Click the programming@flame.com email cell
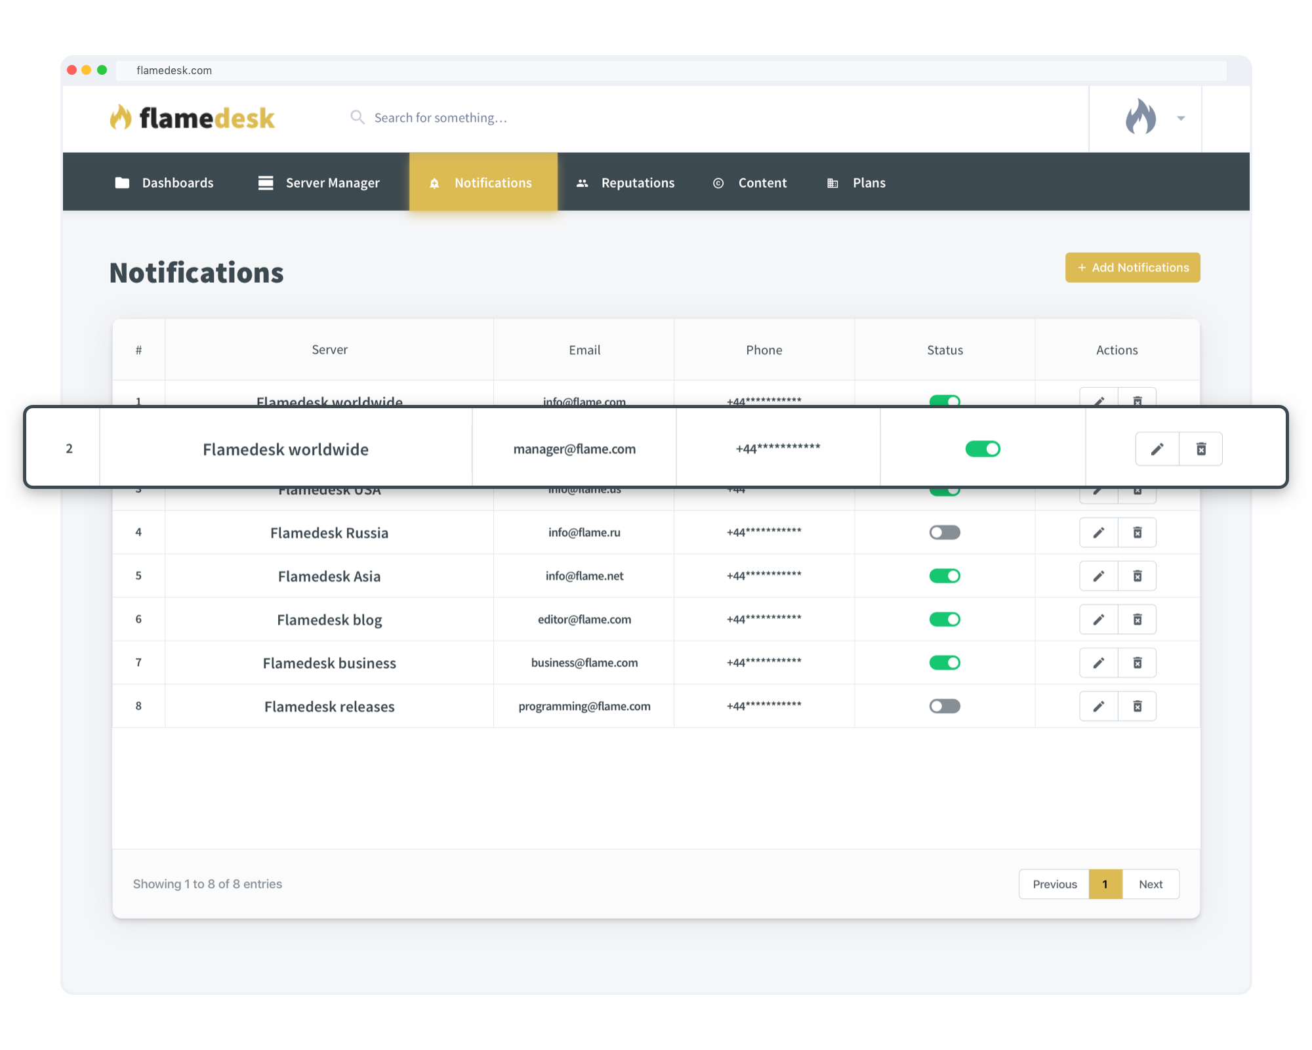This screenshot has width=1312, height=1050. click(584, 706)
